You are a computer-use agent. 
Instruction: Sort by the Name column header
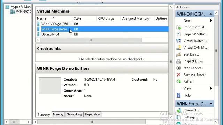(54, 18)
